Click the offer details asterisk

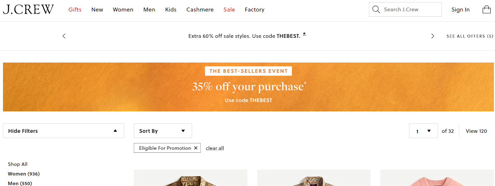tap(304, 34)
